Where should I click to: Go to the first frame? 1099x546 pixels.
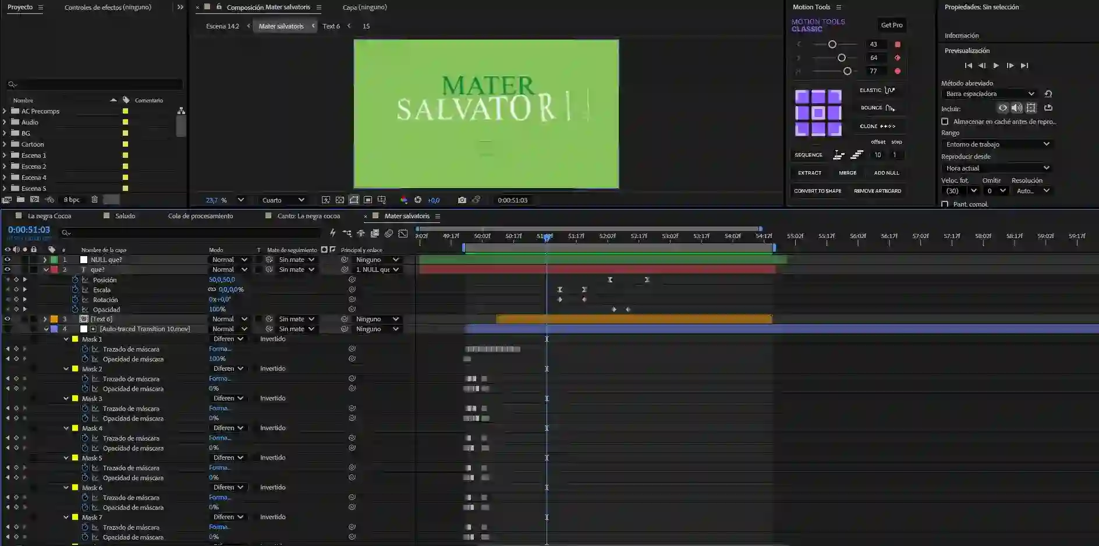969,66
